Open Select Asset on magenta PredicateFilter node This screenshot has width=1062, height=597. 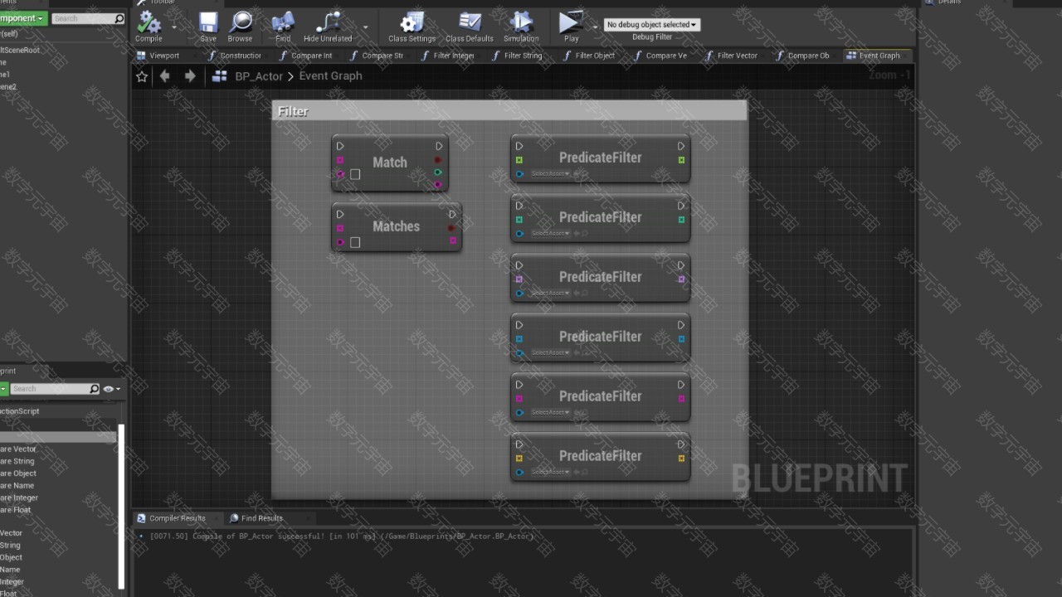tap(551, 413)
